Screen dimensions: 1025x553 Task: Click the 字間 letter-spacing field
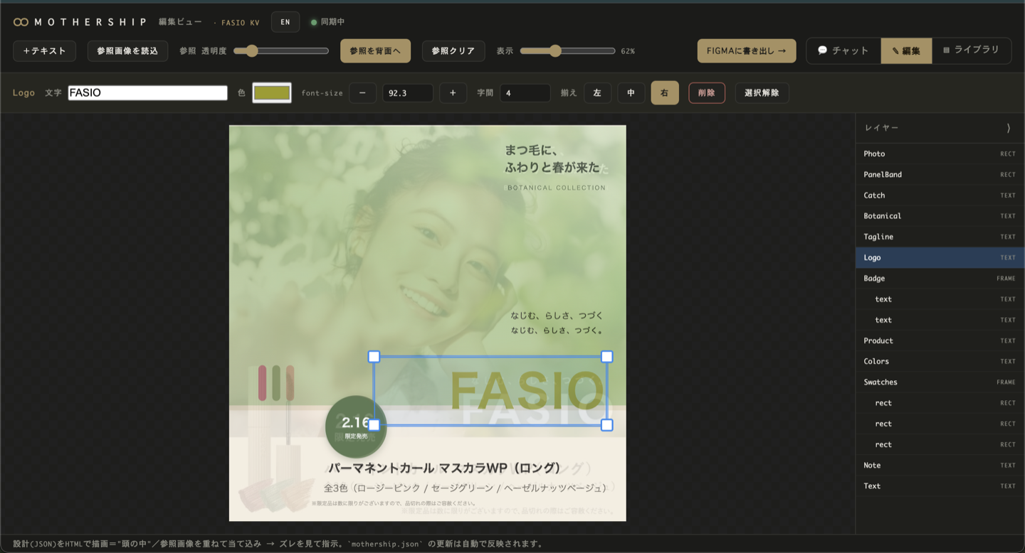pyautogui.click(x=525, y=93)
